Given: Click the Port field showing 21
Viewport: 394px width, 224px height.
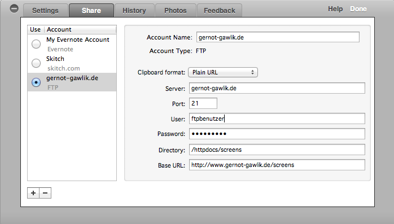Looking at the screenshot, I should [x=203, y=103].
